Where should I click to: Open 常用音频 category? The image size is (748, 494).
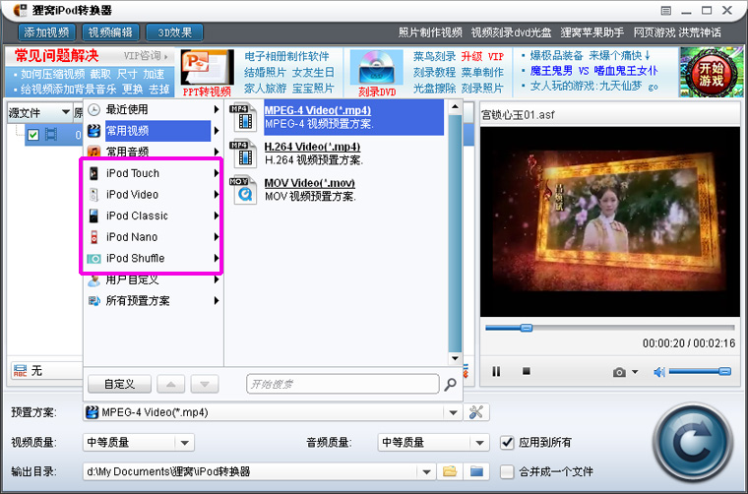153,152
